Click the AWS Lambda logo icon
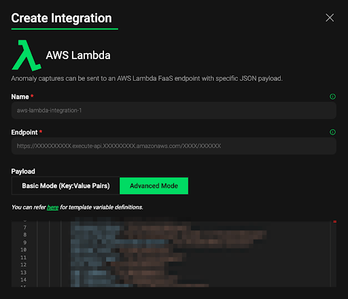Viewport: 348px width, 299px height. pyautogui.click(x=27, y=55)
